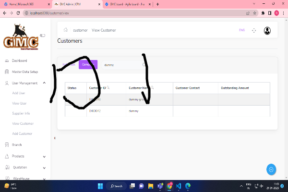Open the user profile avatar menu
The width and height of the screenshot is (288, 192).
(267, 30)
